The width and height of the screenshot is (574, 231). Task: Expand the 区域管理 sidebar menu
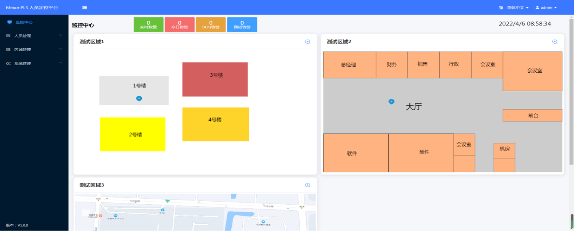34,50
